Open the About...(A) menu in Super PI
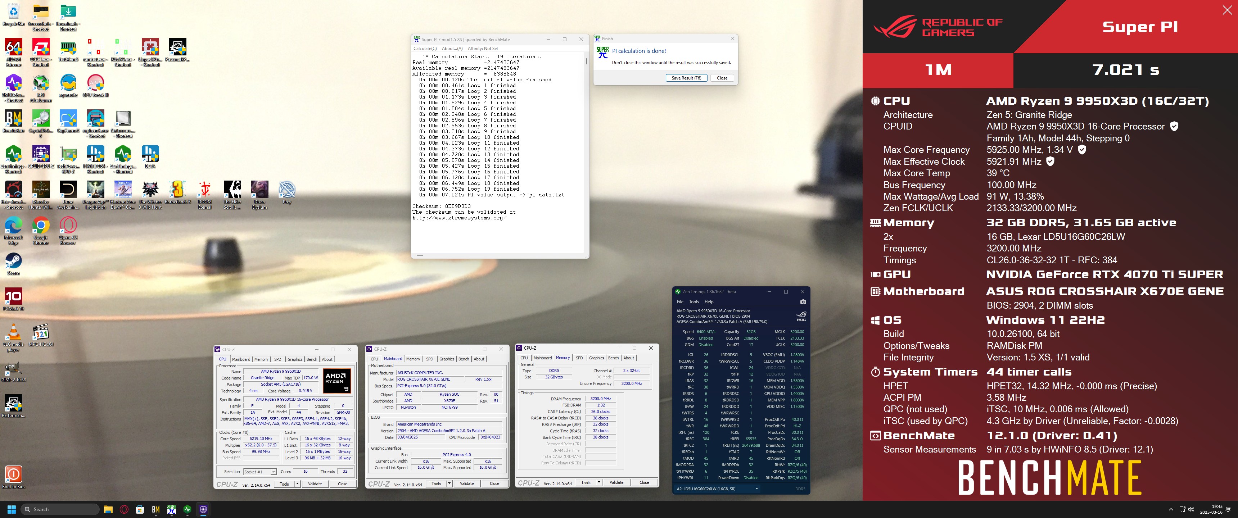 point(452,49)
